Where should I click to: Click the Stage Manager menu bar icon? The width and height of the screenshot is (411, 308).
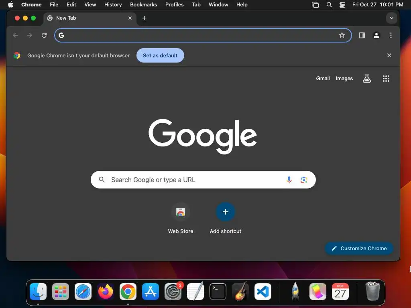[315, 4]
